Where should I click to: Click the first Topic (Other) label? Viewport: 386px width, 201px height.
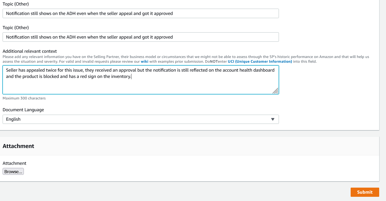[16, 4]
